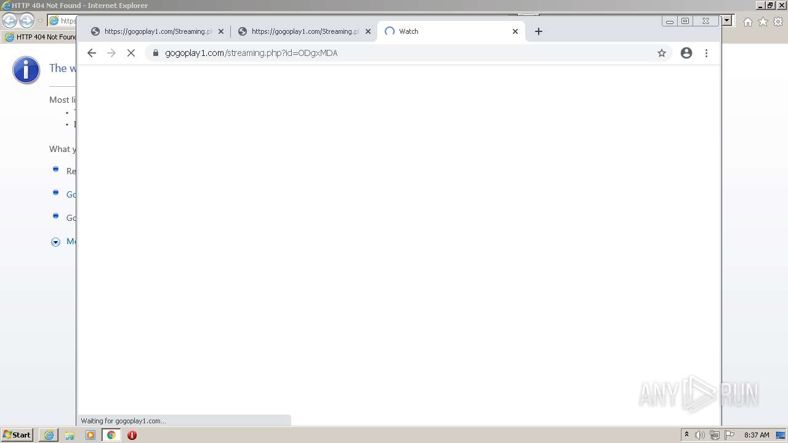Expand More information in Internet Explorer page
Viewport: 788px width, 443px height.
[55, 242]
